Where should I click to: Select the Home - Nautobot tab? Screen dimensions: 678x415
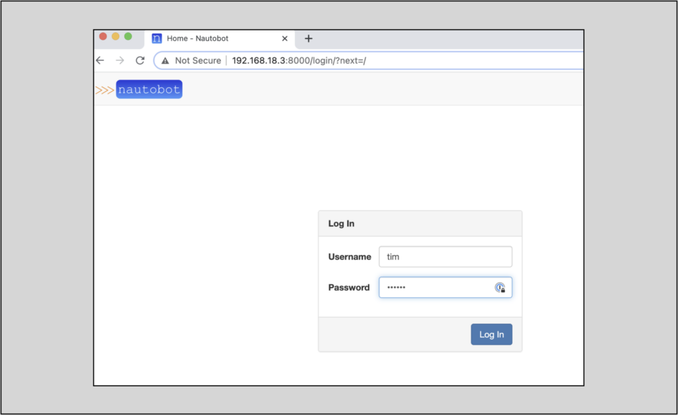click(x=220, y=38)
